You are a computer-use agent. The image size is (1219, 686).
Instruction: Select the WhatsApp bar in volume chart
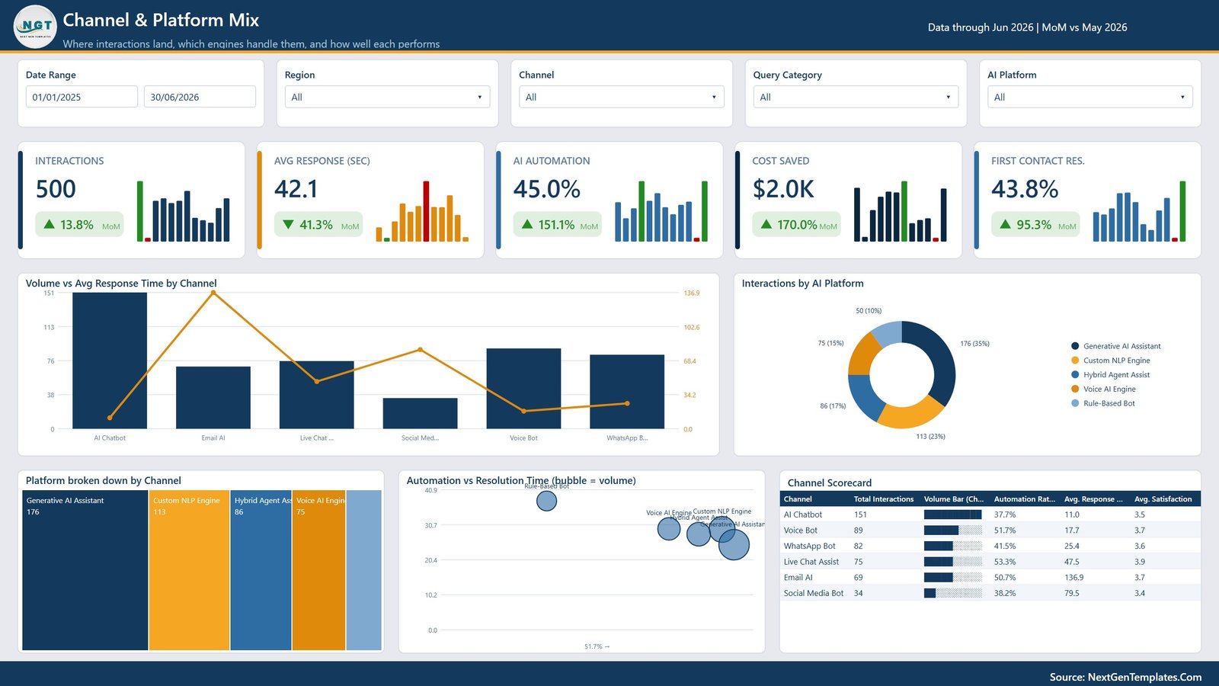(627, 392)
